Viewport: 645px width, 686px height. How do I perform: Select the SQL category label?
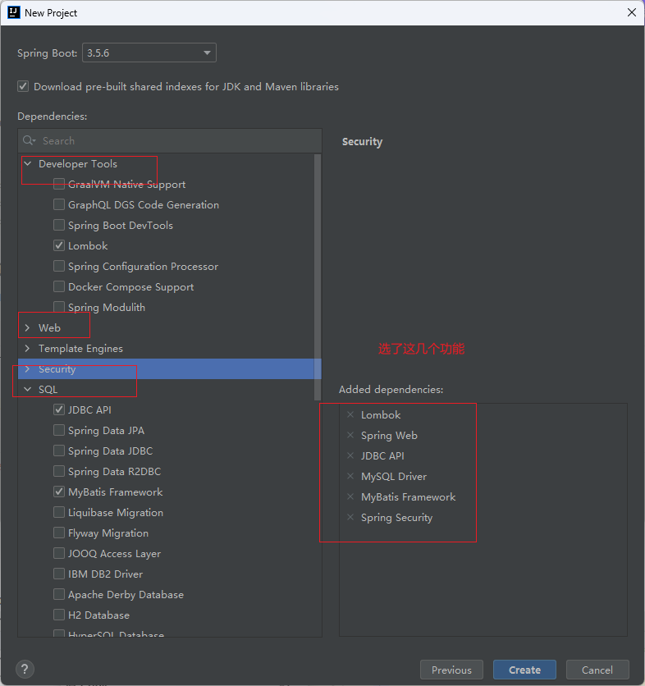(x=48, y=390)
